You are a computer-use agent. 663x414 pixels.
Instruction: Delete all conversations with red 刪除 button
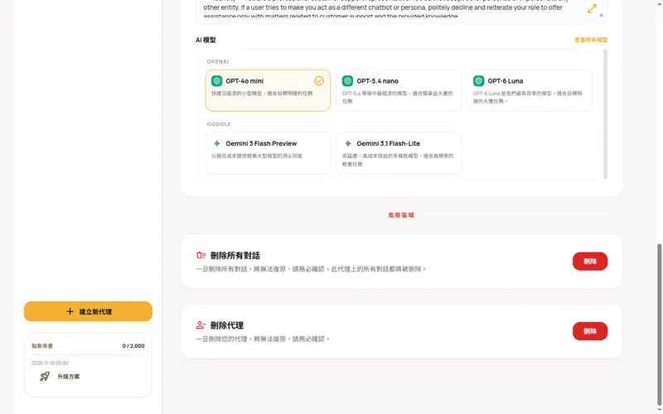pos(590,261)
